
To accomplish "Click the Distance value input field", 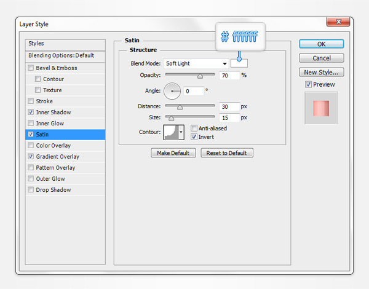I will 229,106.
